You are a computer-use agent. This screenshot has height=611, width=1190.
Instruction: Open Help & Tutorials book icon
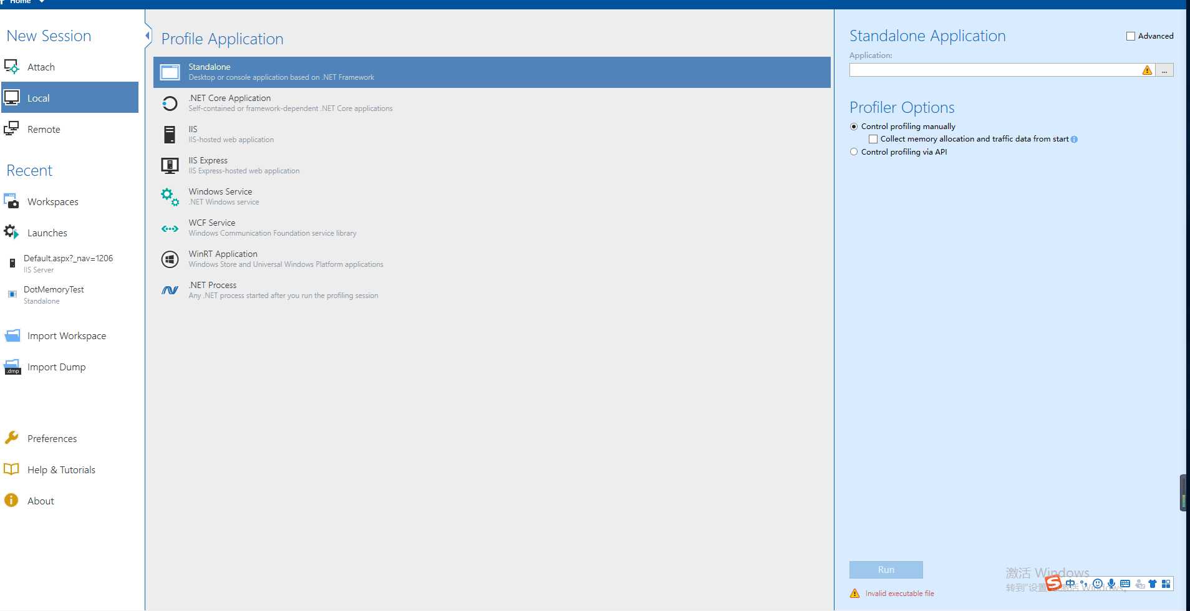pos(11,469)
